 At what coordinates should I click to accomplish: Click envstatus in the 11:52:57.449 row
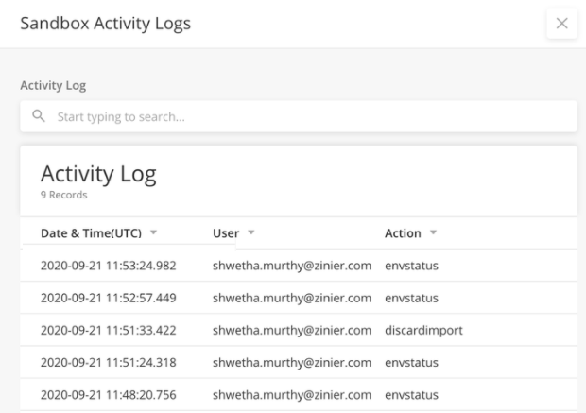point(411,299)
